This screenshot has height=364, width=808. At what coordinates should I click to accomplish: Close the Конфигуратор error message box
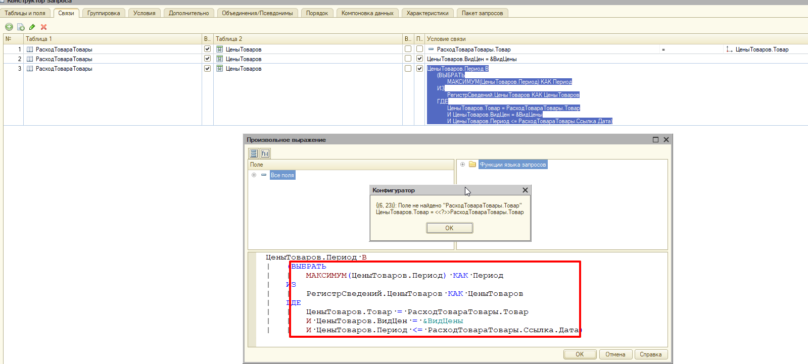pyautogui.click(x=525, y=190)
